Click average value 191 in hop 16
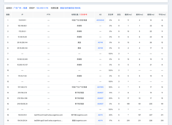Viewport: 172px width, 125px height. point(162,104)
